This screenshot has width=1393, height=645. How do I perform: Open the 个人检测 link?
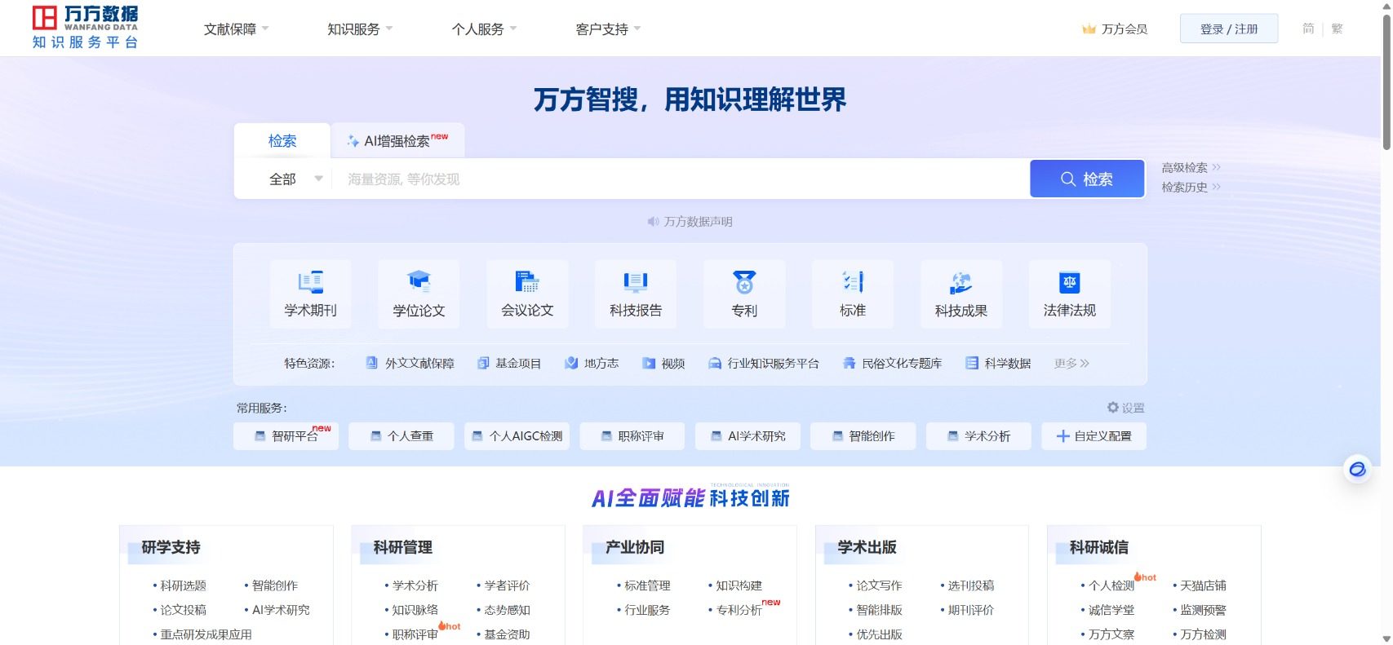(x=1111, y=585)
